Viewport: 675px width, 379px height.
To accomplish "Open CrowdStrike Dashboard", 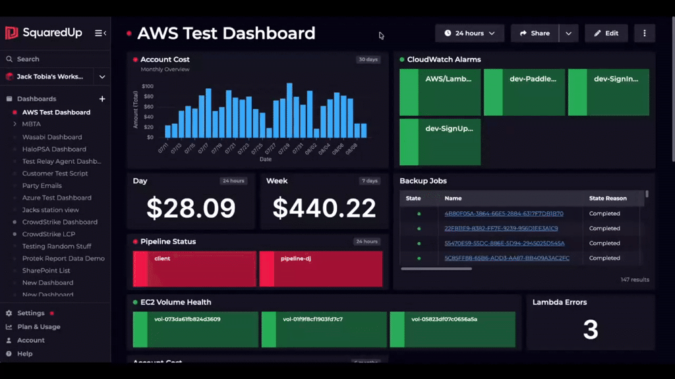I will tap(60, 222).
